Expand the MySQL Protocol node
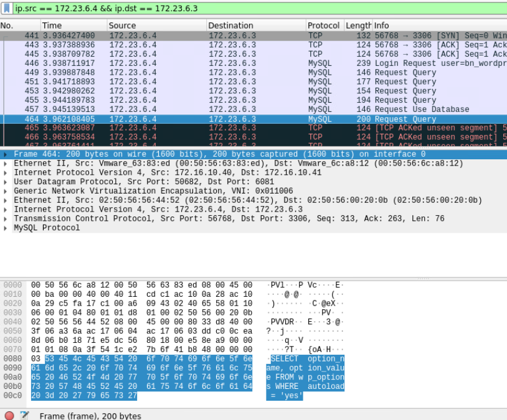Screen dimensions: 507x420 (x=5, y=228)
